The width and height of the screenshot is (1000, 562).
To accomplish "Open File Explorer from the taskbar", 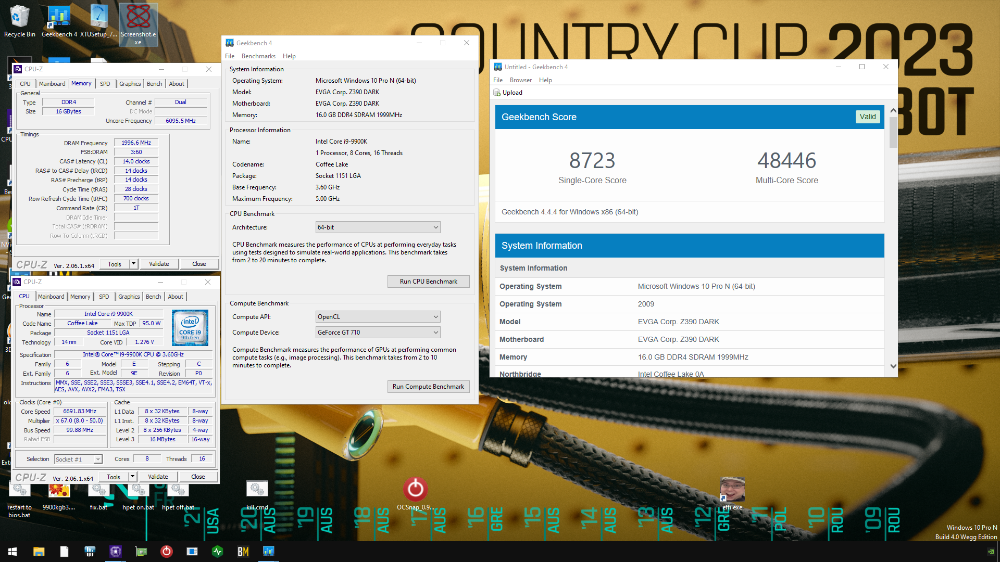I will click(x=39, y=552).
